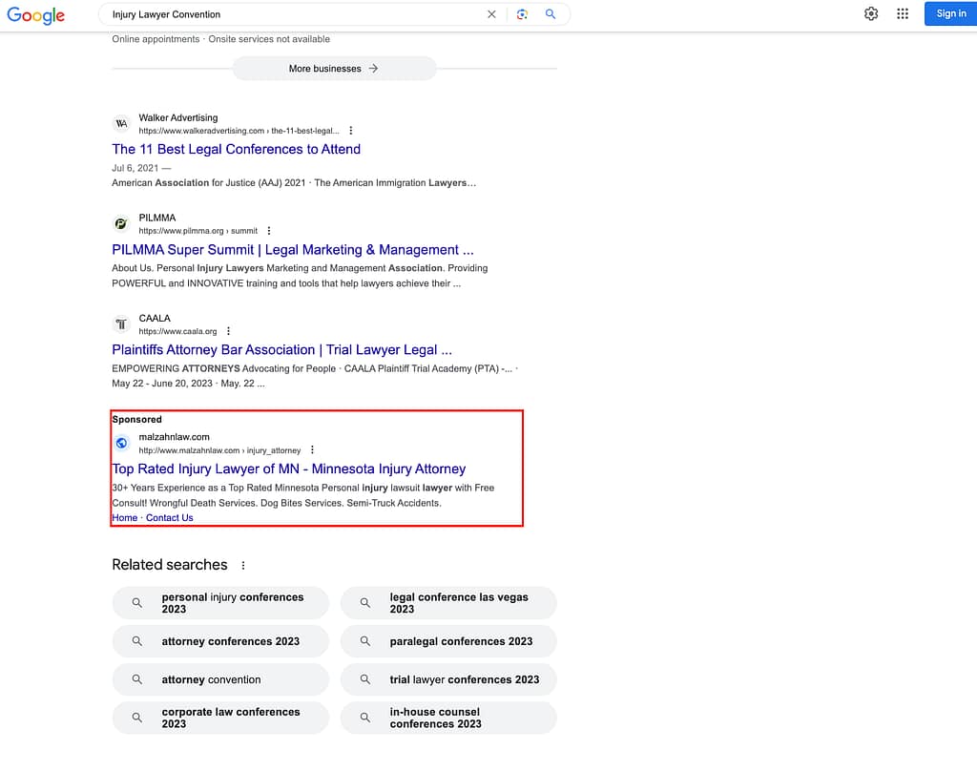The image size is (977, 771).
Task: Click the CAALA favicon
Action: click(x=121, y=324)
